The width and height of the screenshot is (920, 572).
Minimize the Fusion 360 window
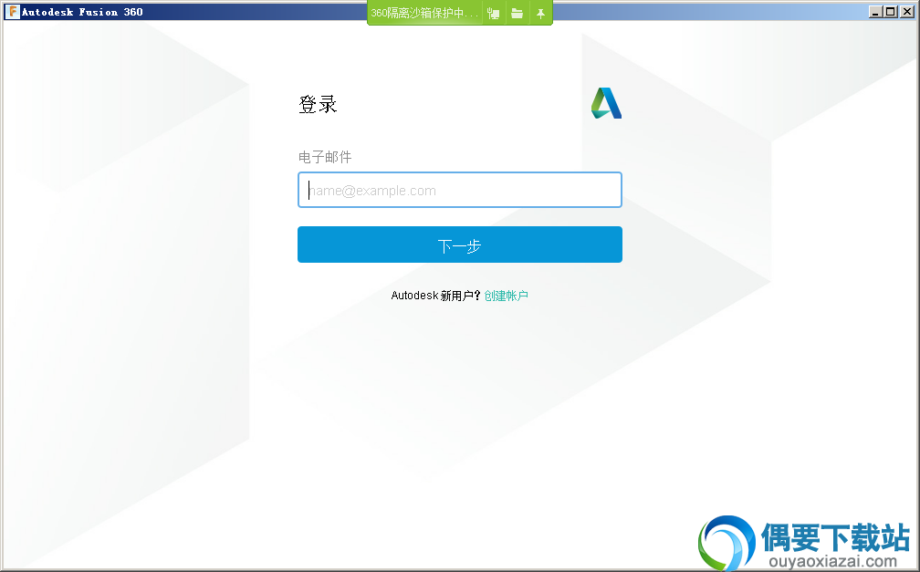[x=875, y=12]
